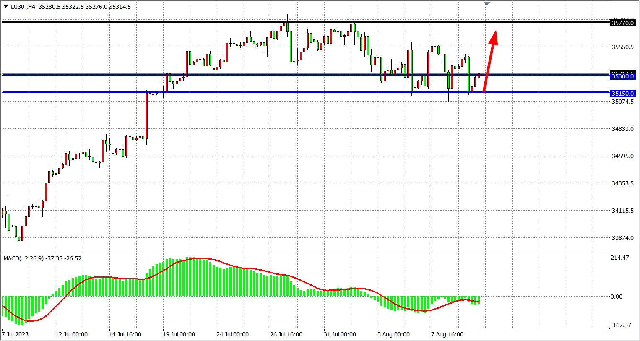Select the lower blue horizontal support line
The image size is (640, 341).
point(84,92)
